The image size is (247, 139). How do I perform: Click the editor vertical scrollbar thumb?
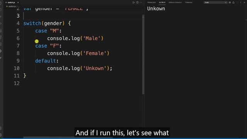[x=143, y=55]
